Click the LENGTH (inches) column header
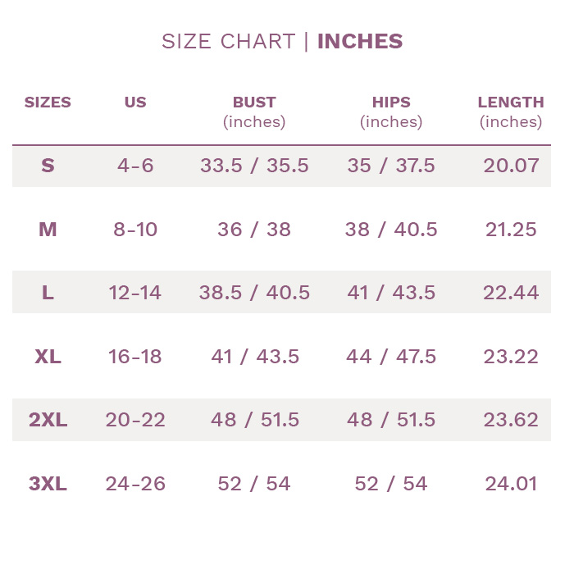 [511, 112]
